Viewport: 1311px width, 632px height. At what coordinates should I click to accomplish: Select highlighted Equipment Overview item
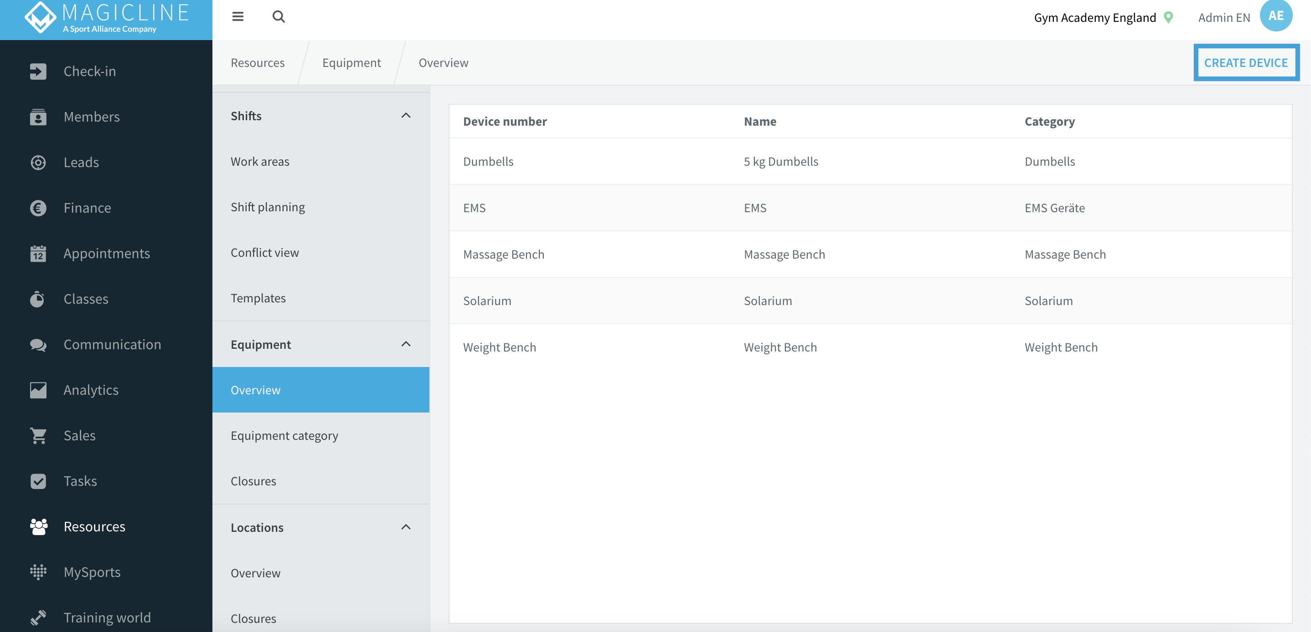point(321,390)
